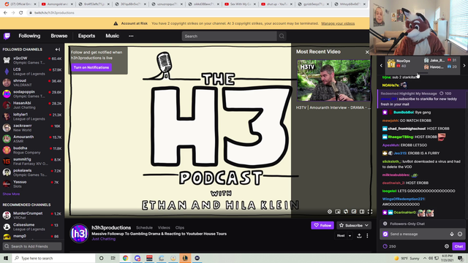468x263 pixels.
Task: Open Windows Start menu
Action: pyautogui.click(x=6, y=258)
